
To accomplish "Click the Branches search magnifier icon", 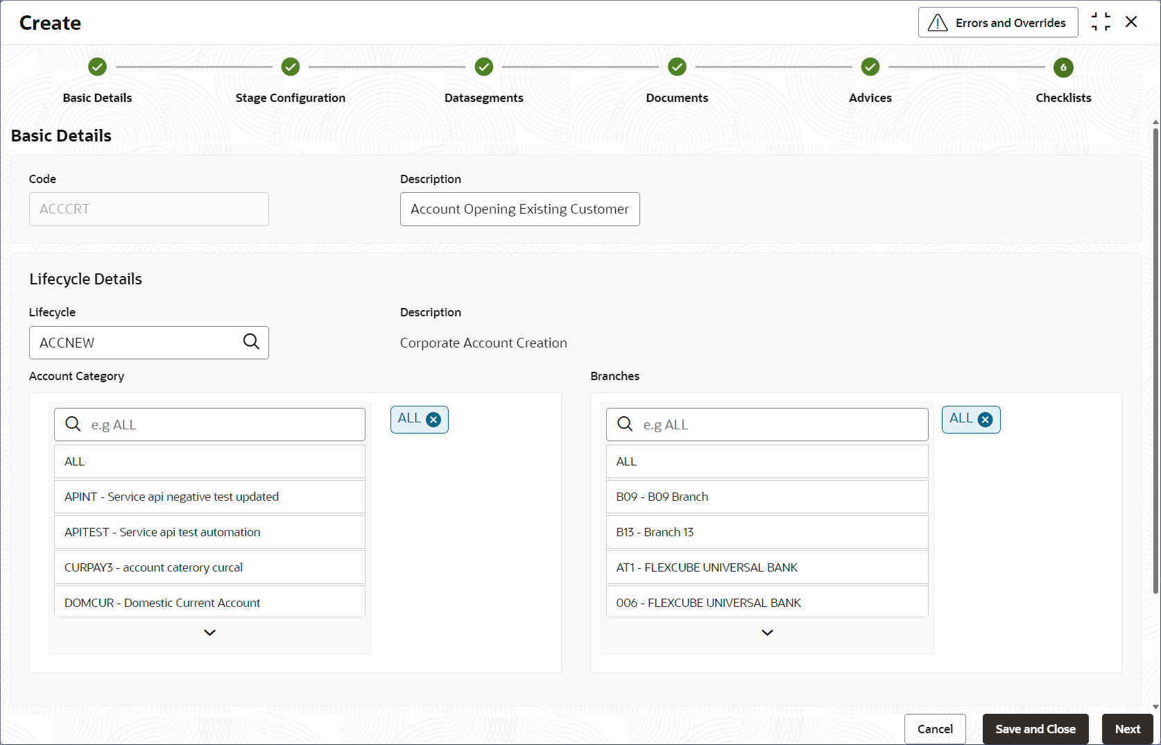I will coord(625,424).
